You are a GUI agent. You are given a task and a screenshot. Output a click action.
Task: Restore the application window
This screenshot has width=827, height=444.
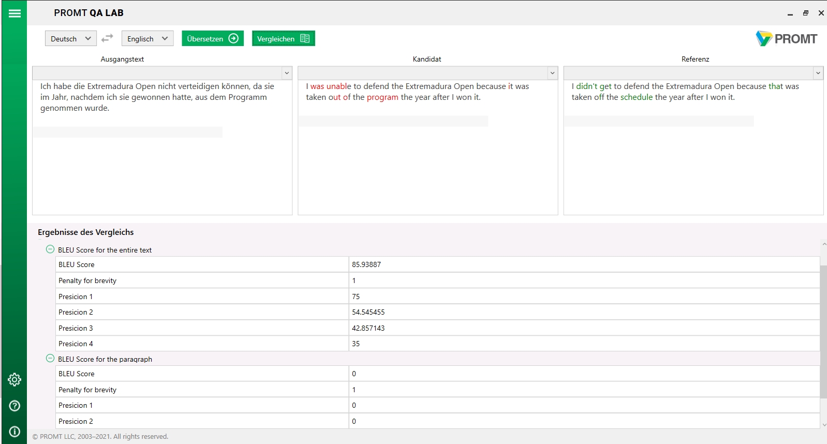point(806,13)
